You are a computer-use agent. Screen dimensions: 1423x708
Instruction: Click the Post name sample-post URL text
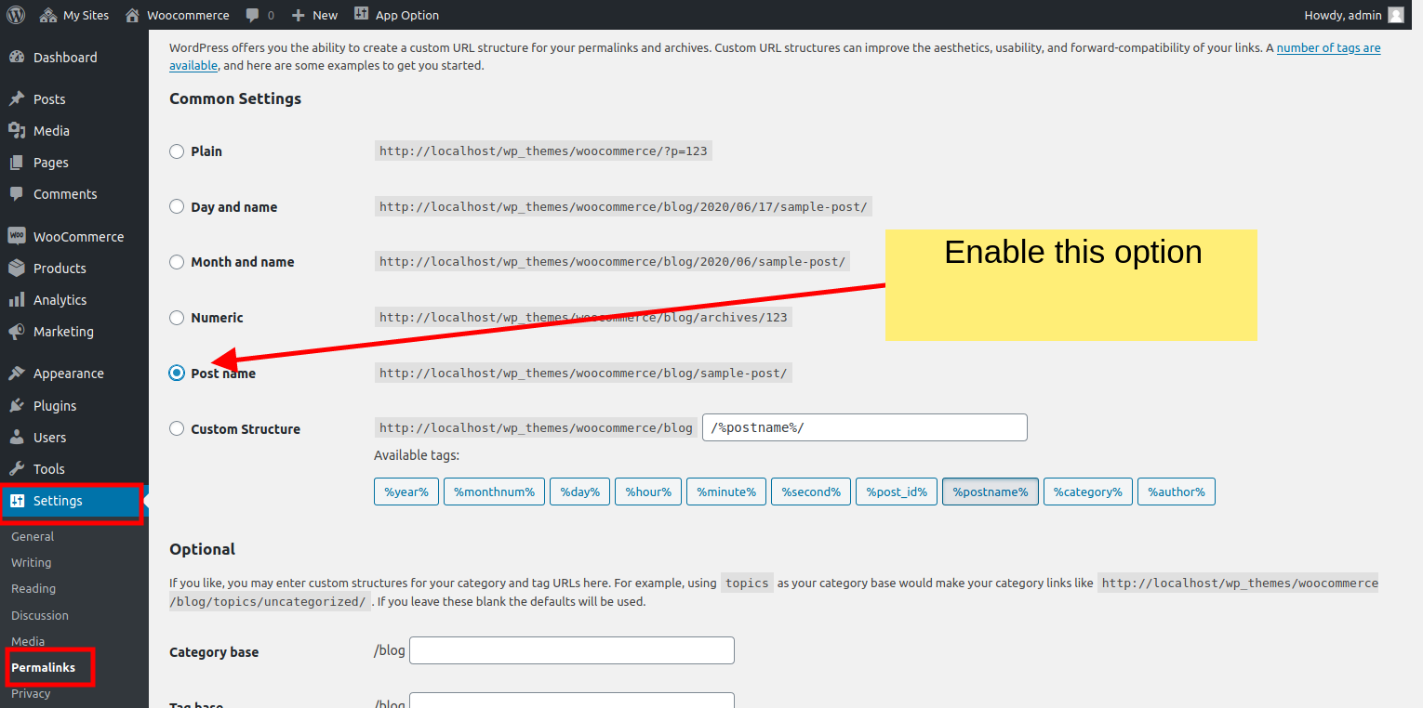point(583,373)
